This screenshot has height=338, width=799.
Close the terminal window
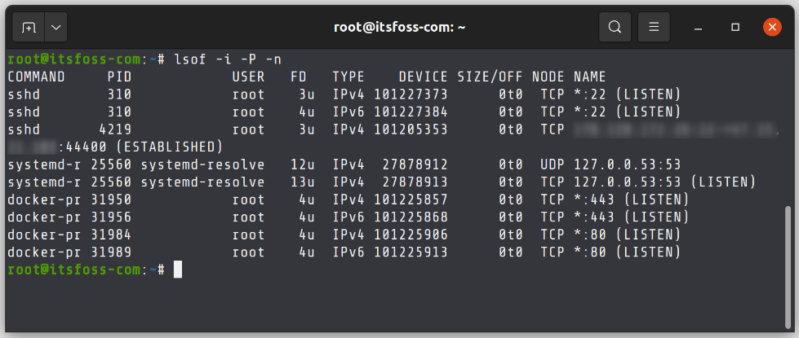click(x=773, y=27)
